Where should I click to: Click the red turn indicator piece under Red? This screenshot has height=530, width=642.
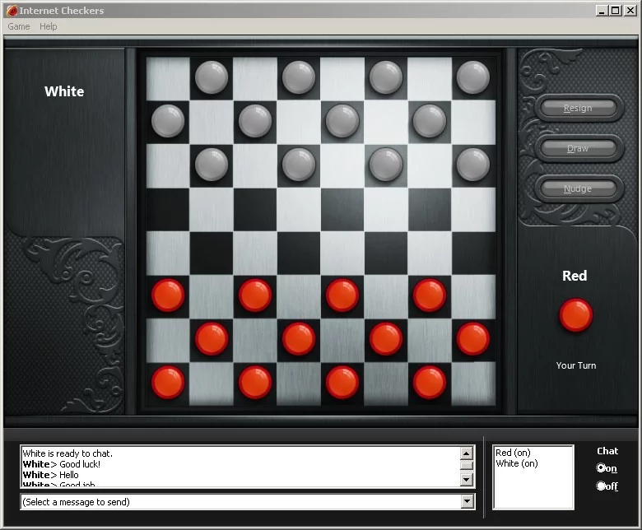point(575,314)
